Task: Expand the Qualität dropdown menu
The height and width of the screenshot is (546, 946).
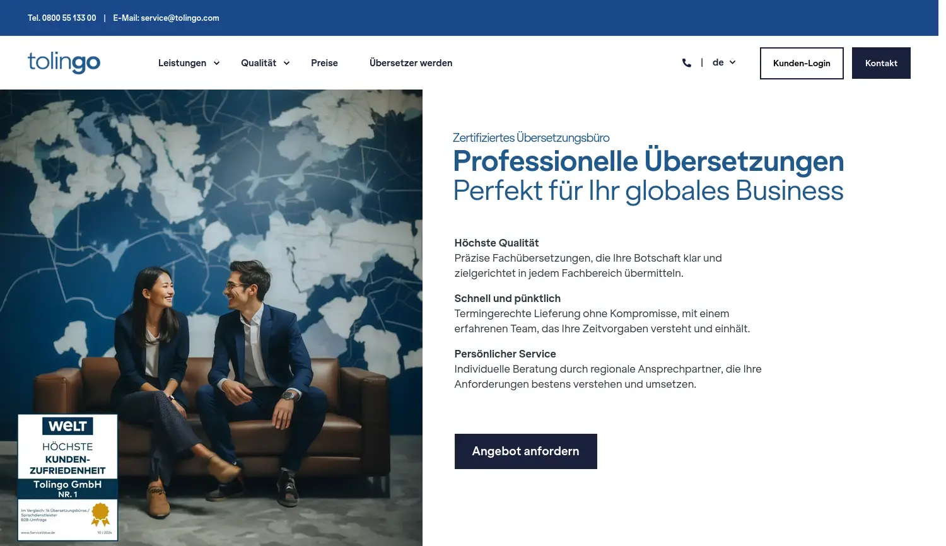Action: pyautogui.click(x=259, y=62)
